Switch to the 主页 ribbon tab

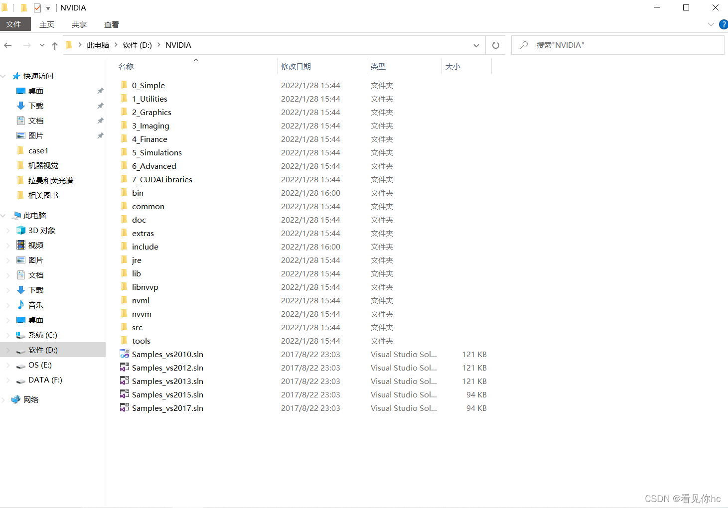tap(47, 24)
